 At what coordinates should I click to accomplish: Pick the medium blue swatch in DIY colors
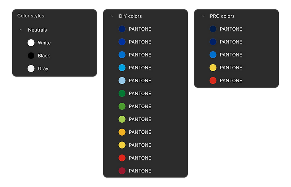122,55
